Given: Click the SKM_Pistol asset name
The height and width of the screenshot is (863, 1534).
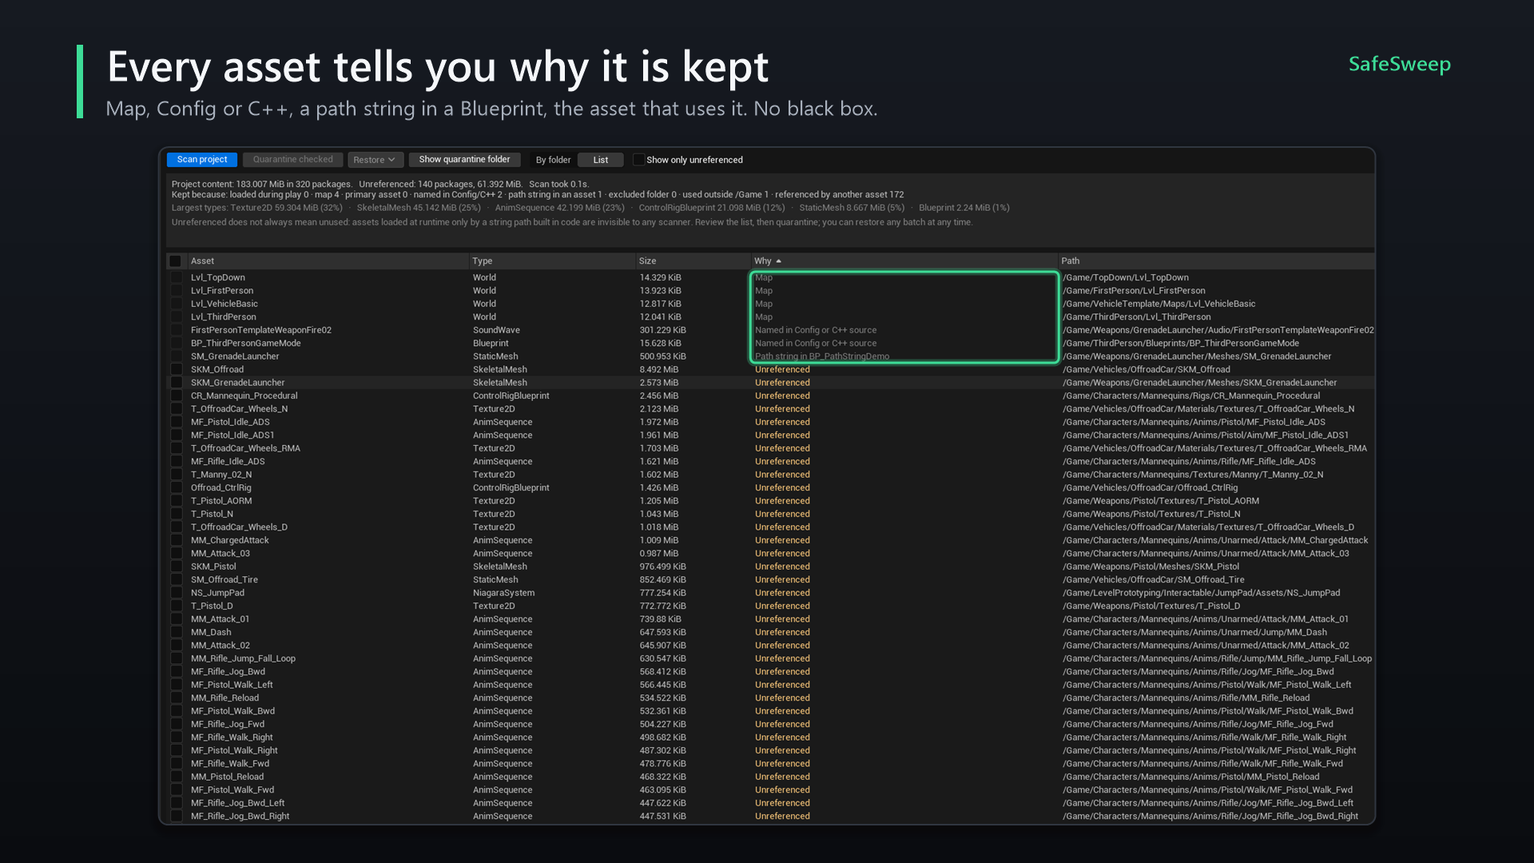Looking at the screenshot, I should pyautogui.click(x=213, y=567).
